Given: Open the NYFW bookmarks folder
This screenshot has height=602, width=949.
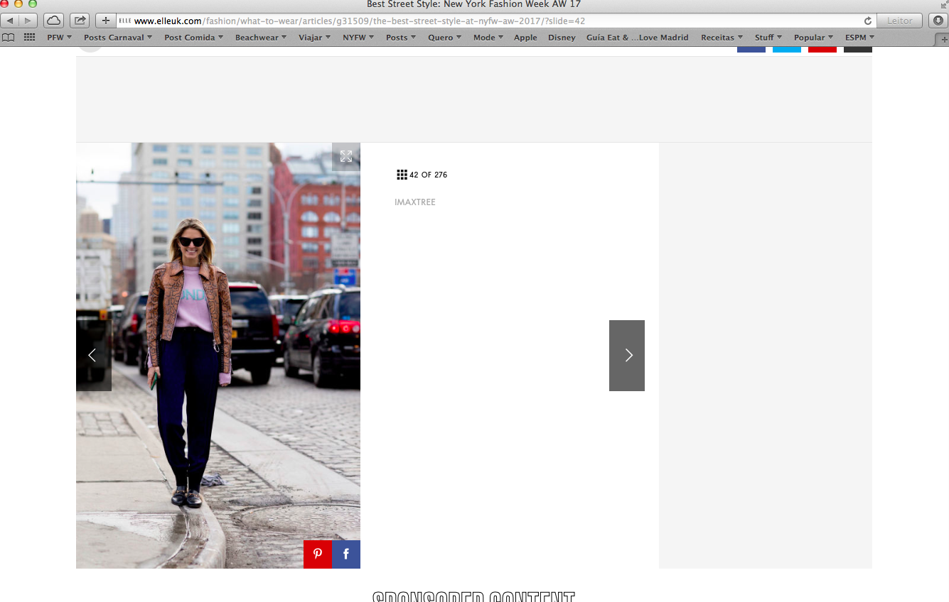Looking at the screenshot, I should (x=358, y=38).
